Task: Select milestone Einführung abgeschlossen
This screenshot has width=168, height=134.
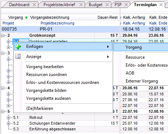Action: point(52,129)
